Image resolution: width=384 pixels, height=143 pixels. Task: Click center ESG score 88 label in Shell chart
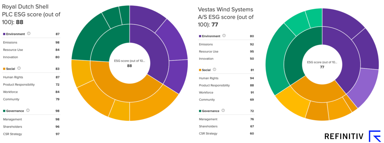pos(129,63)
